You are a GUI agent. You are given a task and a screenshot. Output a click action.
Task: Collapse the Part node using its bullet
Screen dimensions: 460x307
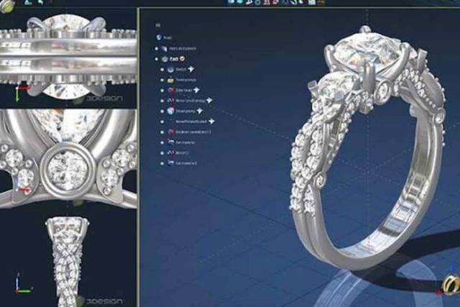(x=156, y=58)
